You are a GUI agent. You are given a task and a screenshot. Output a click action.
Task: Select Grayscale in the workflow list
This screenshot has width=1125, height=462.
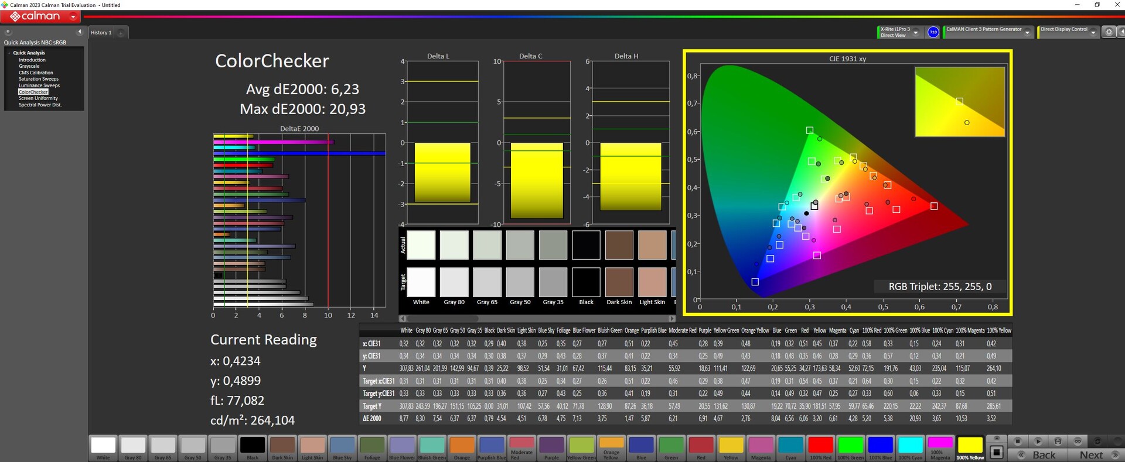click(x=29, y=66)
